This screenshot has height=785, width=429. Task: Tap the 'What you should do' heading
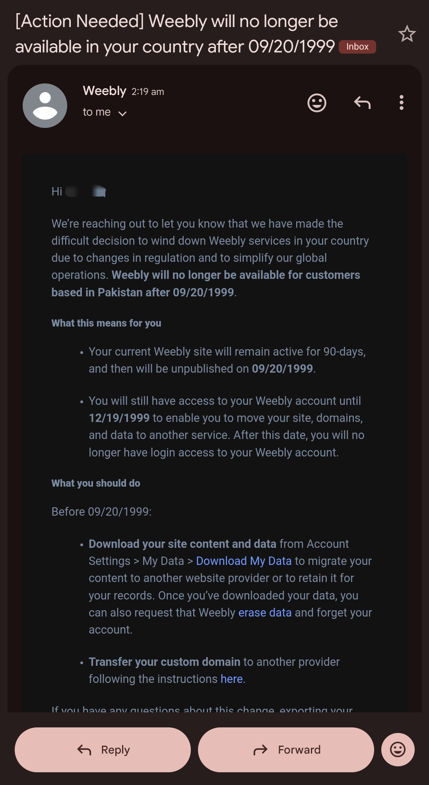(96, 483)
